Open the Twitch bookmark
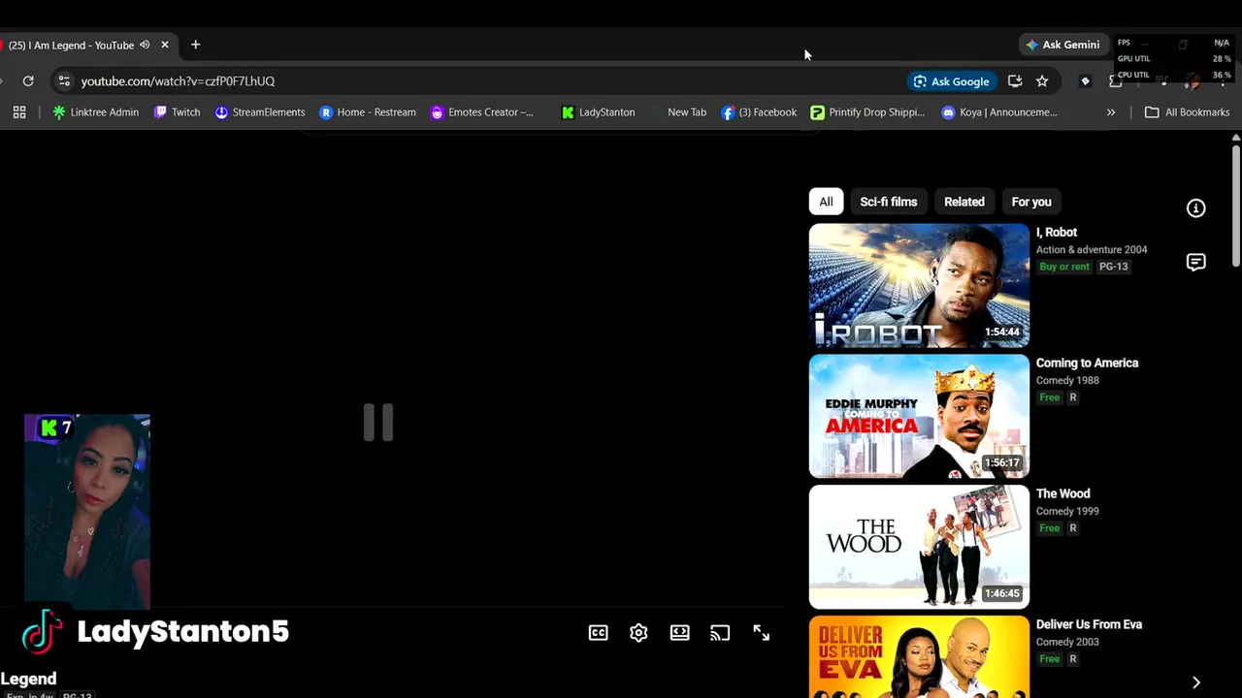 (x=177, y=112)
